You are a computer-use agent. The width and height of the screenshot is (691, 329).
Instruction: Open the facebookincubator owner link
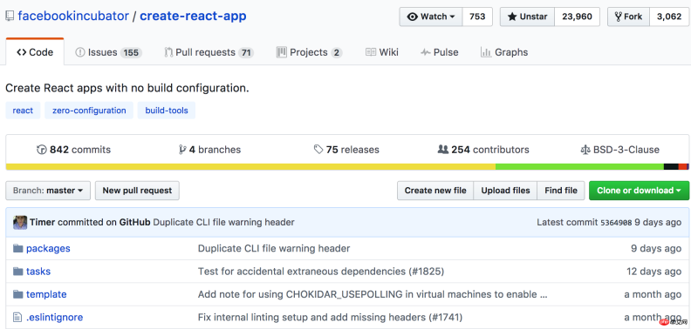(x=73, y=17)
